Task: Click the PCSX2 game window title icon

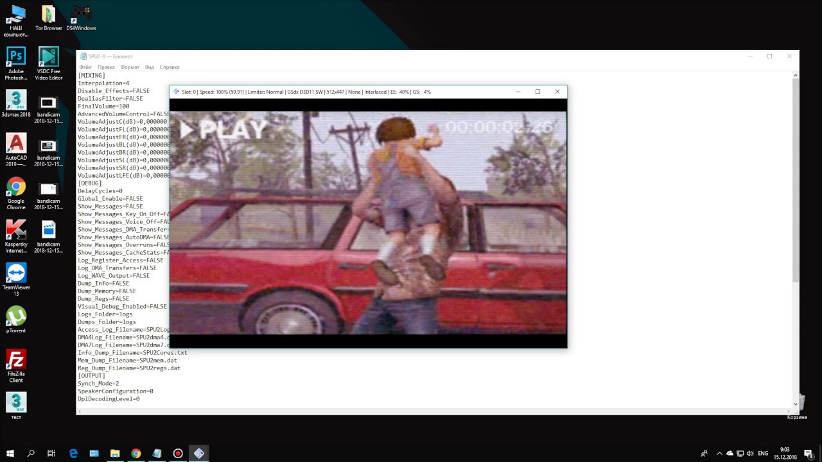Action: (177, 92)
